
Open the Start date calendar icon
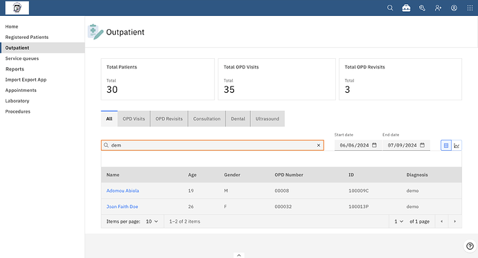[x=374, y=145]
